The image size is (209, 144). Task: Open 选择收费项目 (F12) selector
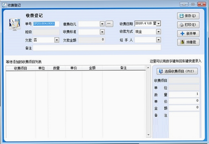click(177, 71)
